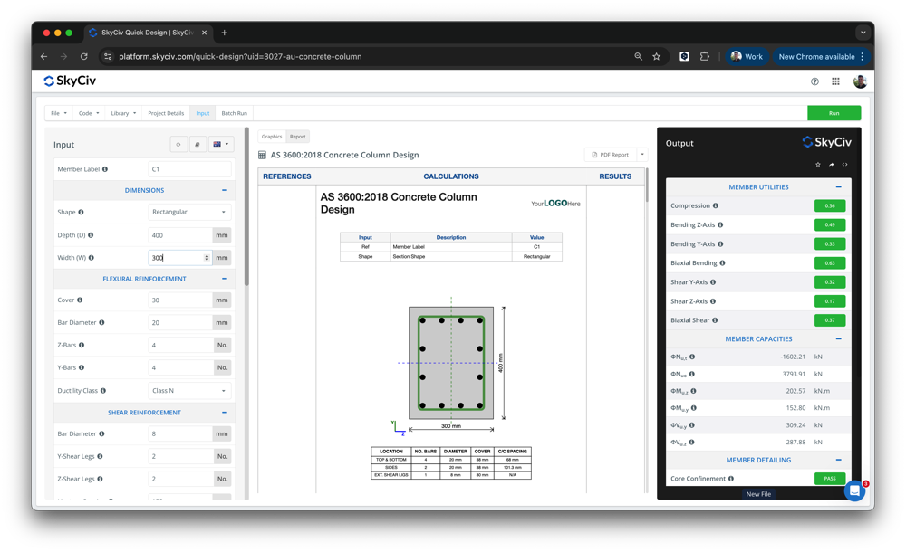Click the calculator icon beside the design title

pyautogui.click(x=263, y=155)
